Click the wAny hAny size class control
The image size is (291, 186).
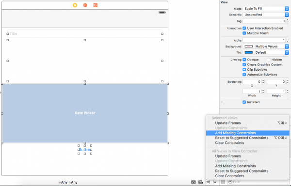coord(68,183)
